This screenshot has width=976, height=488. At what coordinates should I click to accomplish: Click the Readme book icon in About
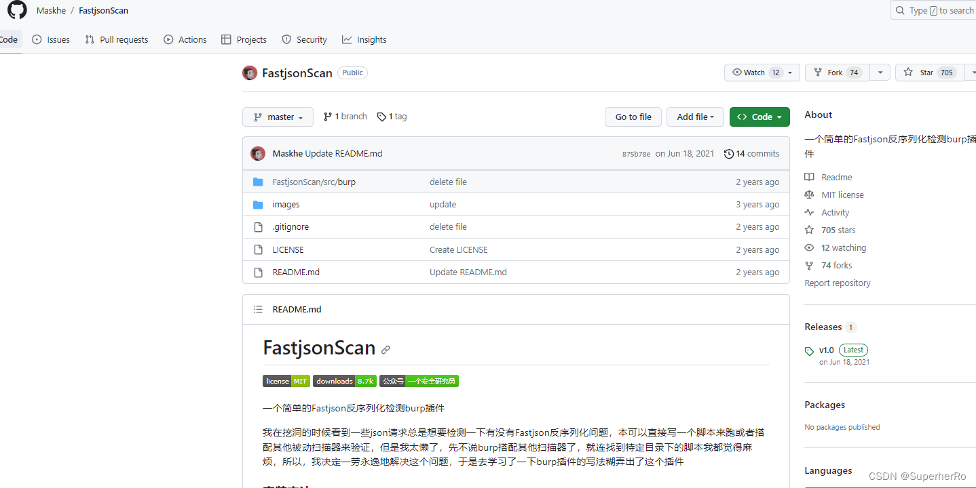pos(808,177)
